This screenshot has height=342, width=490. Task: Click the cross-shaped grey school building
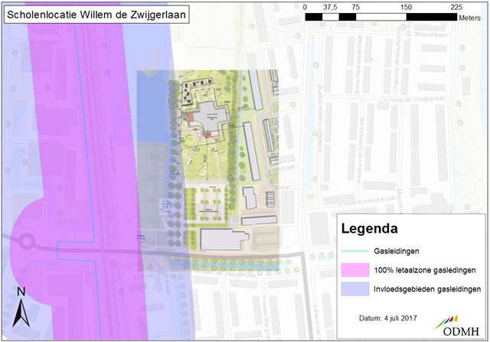click(211, 117)
